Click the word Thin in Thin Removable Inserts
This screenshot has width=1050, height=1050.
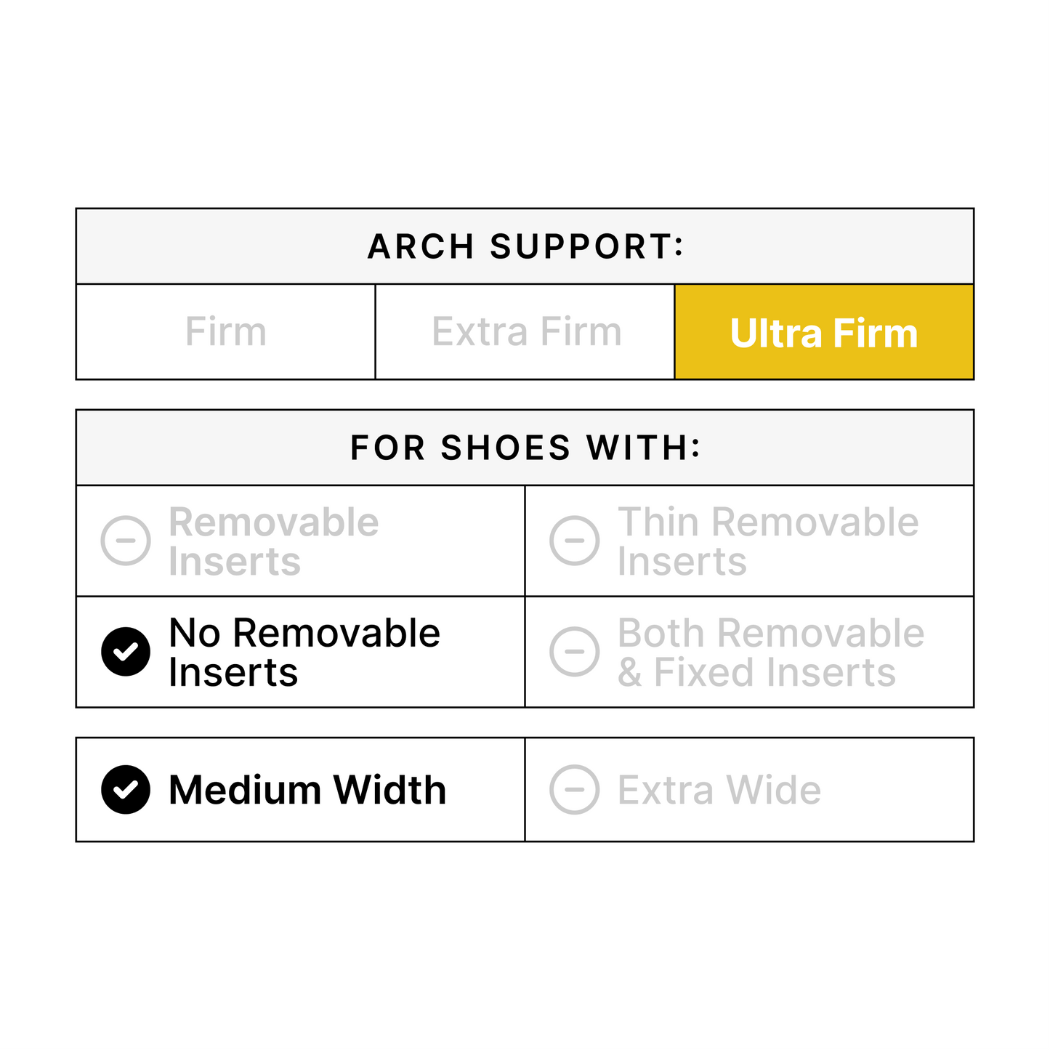pyautogui.click(x=659, y=522)
